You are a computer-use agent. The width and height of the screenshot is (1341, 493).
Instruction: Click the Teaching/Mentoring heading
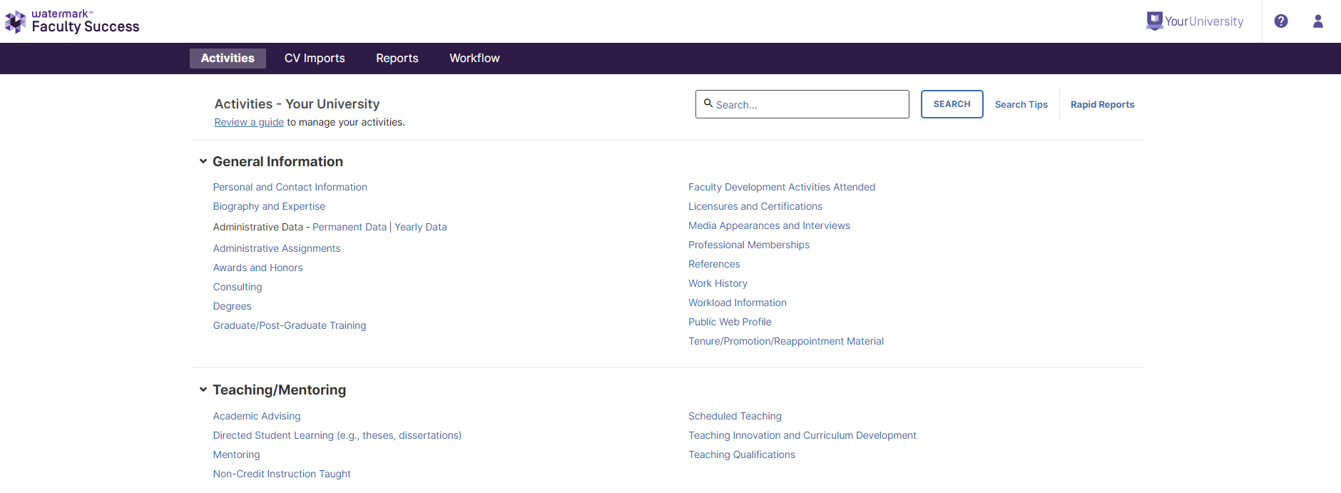(280, 390)
